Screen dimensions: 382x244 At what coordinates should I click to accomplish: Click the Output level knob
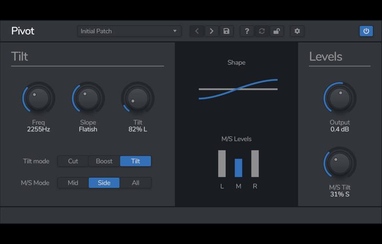[x=340, y=98]
